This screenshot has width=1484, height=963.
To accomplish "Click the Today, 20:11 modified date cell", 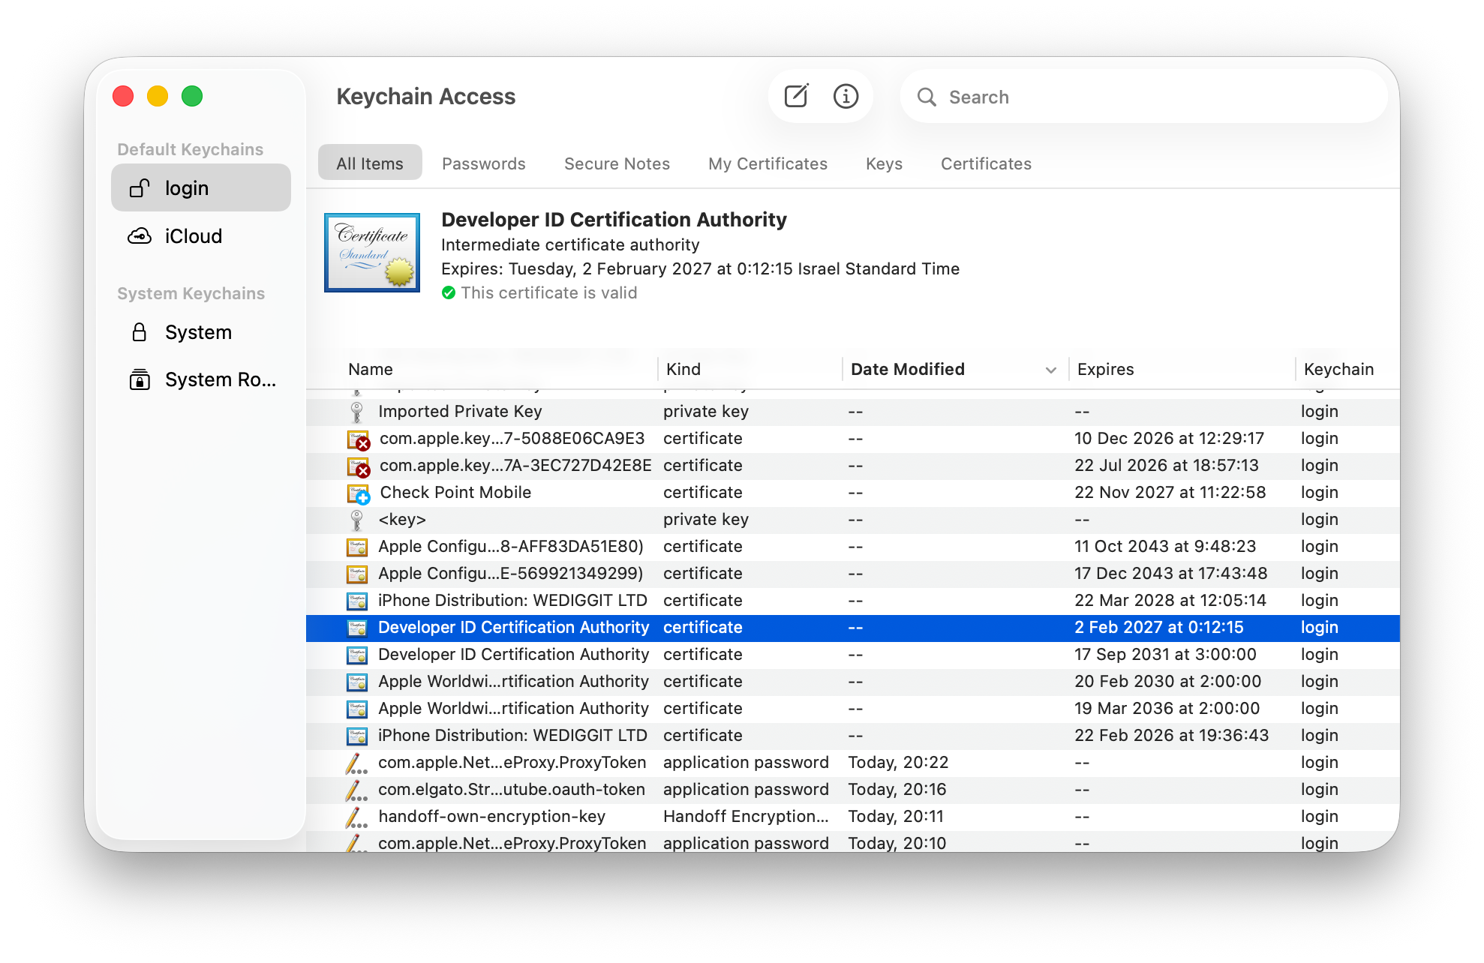I will (x=897, y=817).
